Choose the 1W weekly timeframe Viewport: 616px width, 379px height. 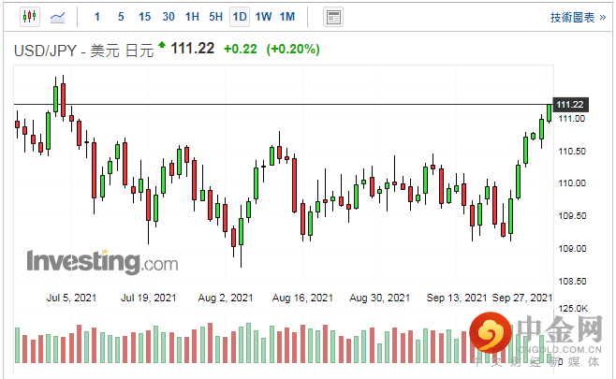263,17
